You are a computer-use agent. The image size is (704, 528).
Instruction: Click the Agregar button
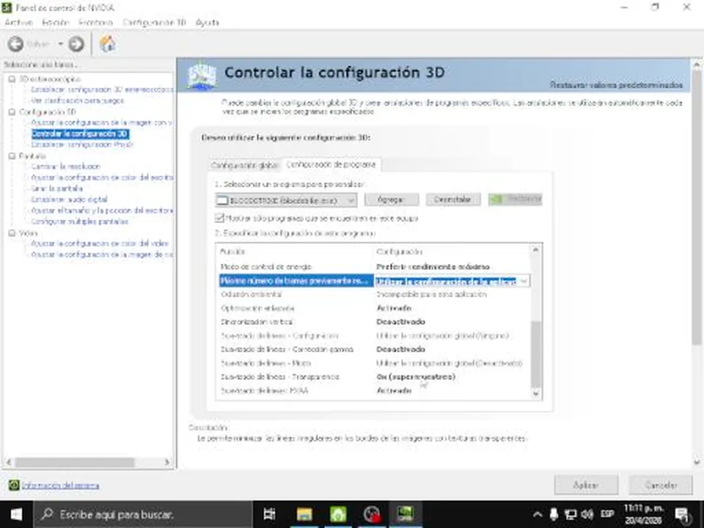click(x=392, y=199)
